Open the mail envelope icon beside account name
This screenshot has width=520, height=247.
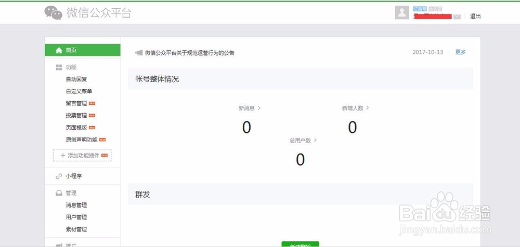coord(457,17)
